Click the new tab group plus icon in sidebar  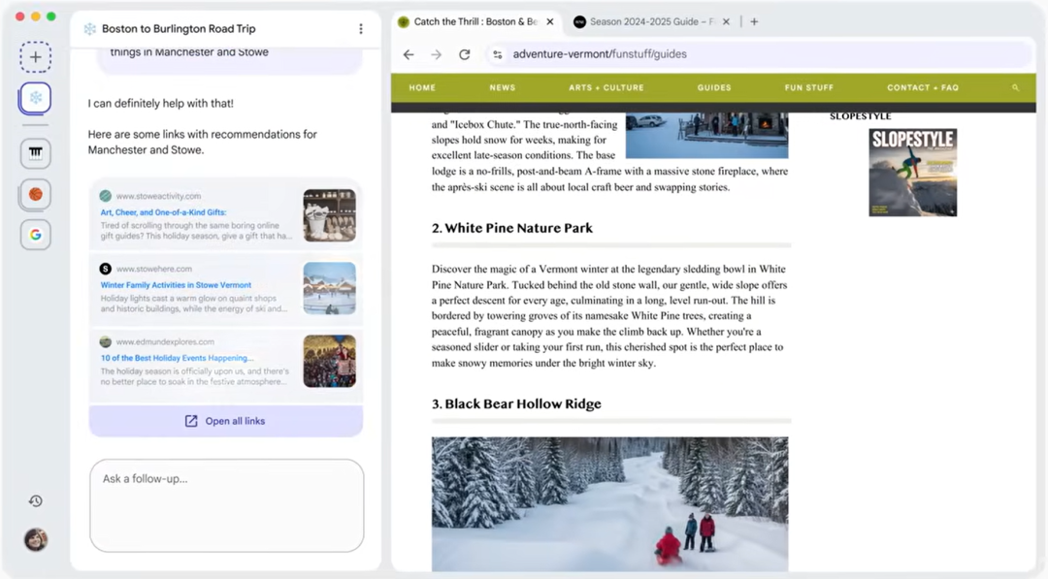[35, 57]
